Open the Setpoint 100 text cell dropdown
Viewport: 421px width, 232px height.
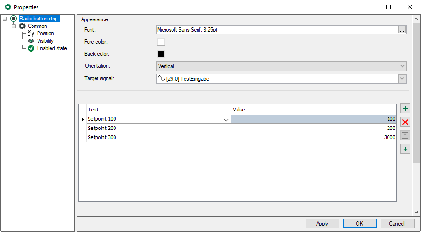point(226,120)
